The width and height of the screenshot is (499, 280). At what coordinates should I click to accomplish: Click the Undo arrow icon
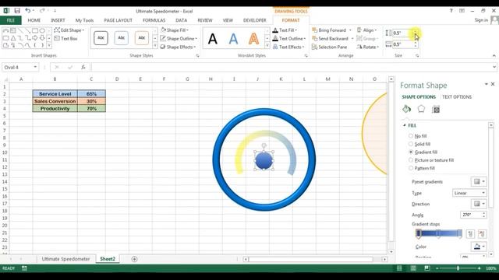coord(28,11)
